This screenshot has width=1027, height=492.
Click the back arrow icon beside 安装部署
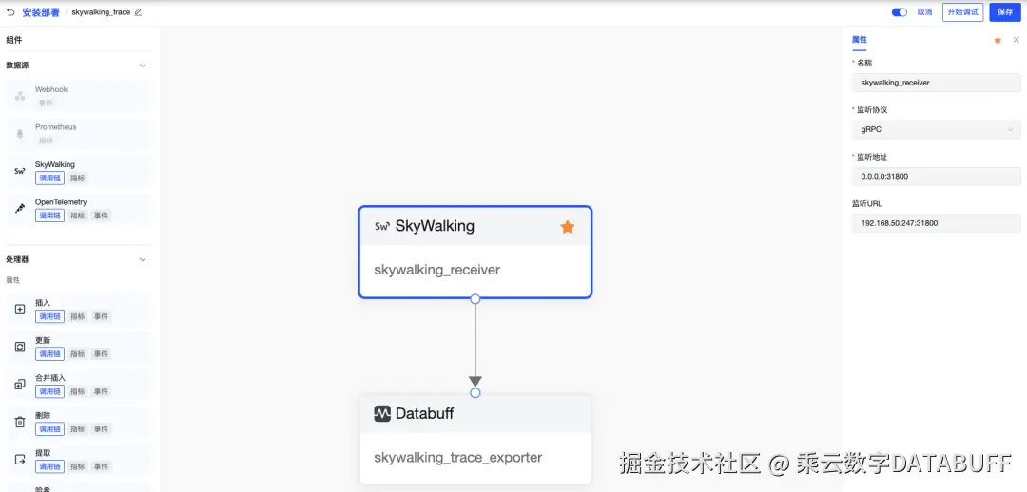pyautogui.click(x=10, y=11)
